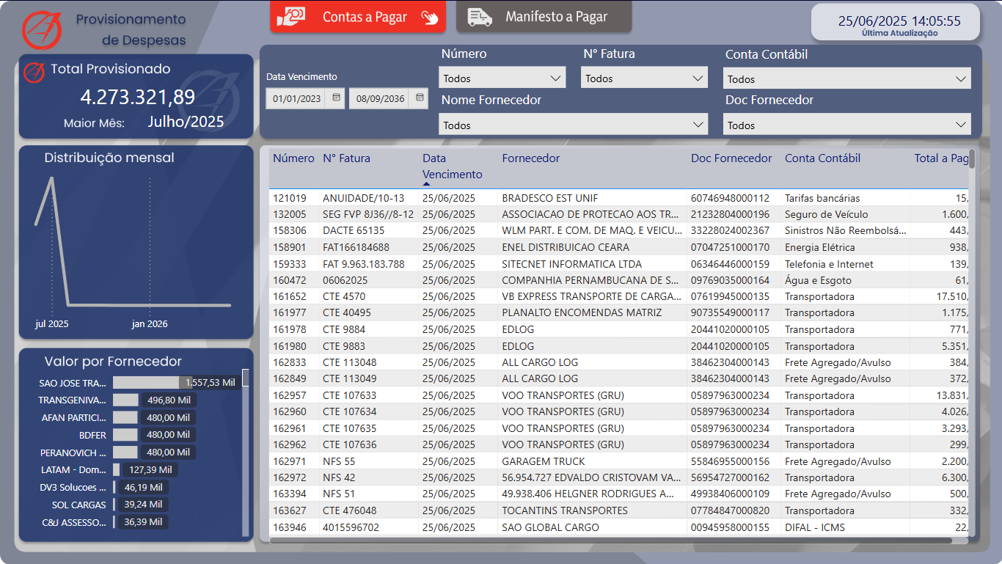This screenshot has height=564, width=1002.
Task: Click the delivery truck icon on Manifesto a Pagar
Action: point(480,17)
